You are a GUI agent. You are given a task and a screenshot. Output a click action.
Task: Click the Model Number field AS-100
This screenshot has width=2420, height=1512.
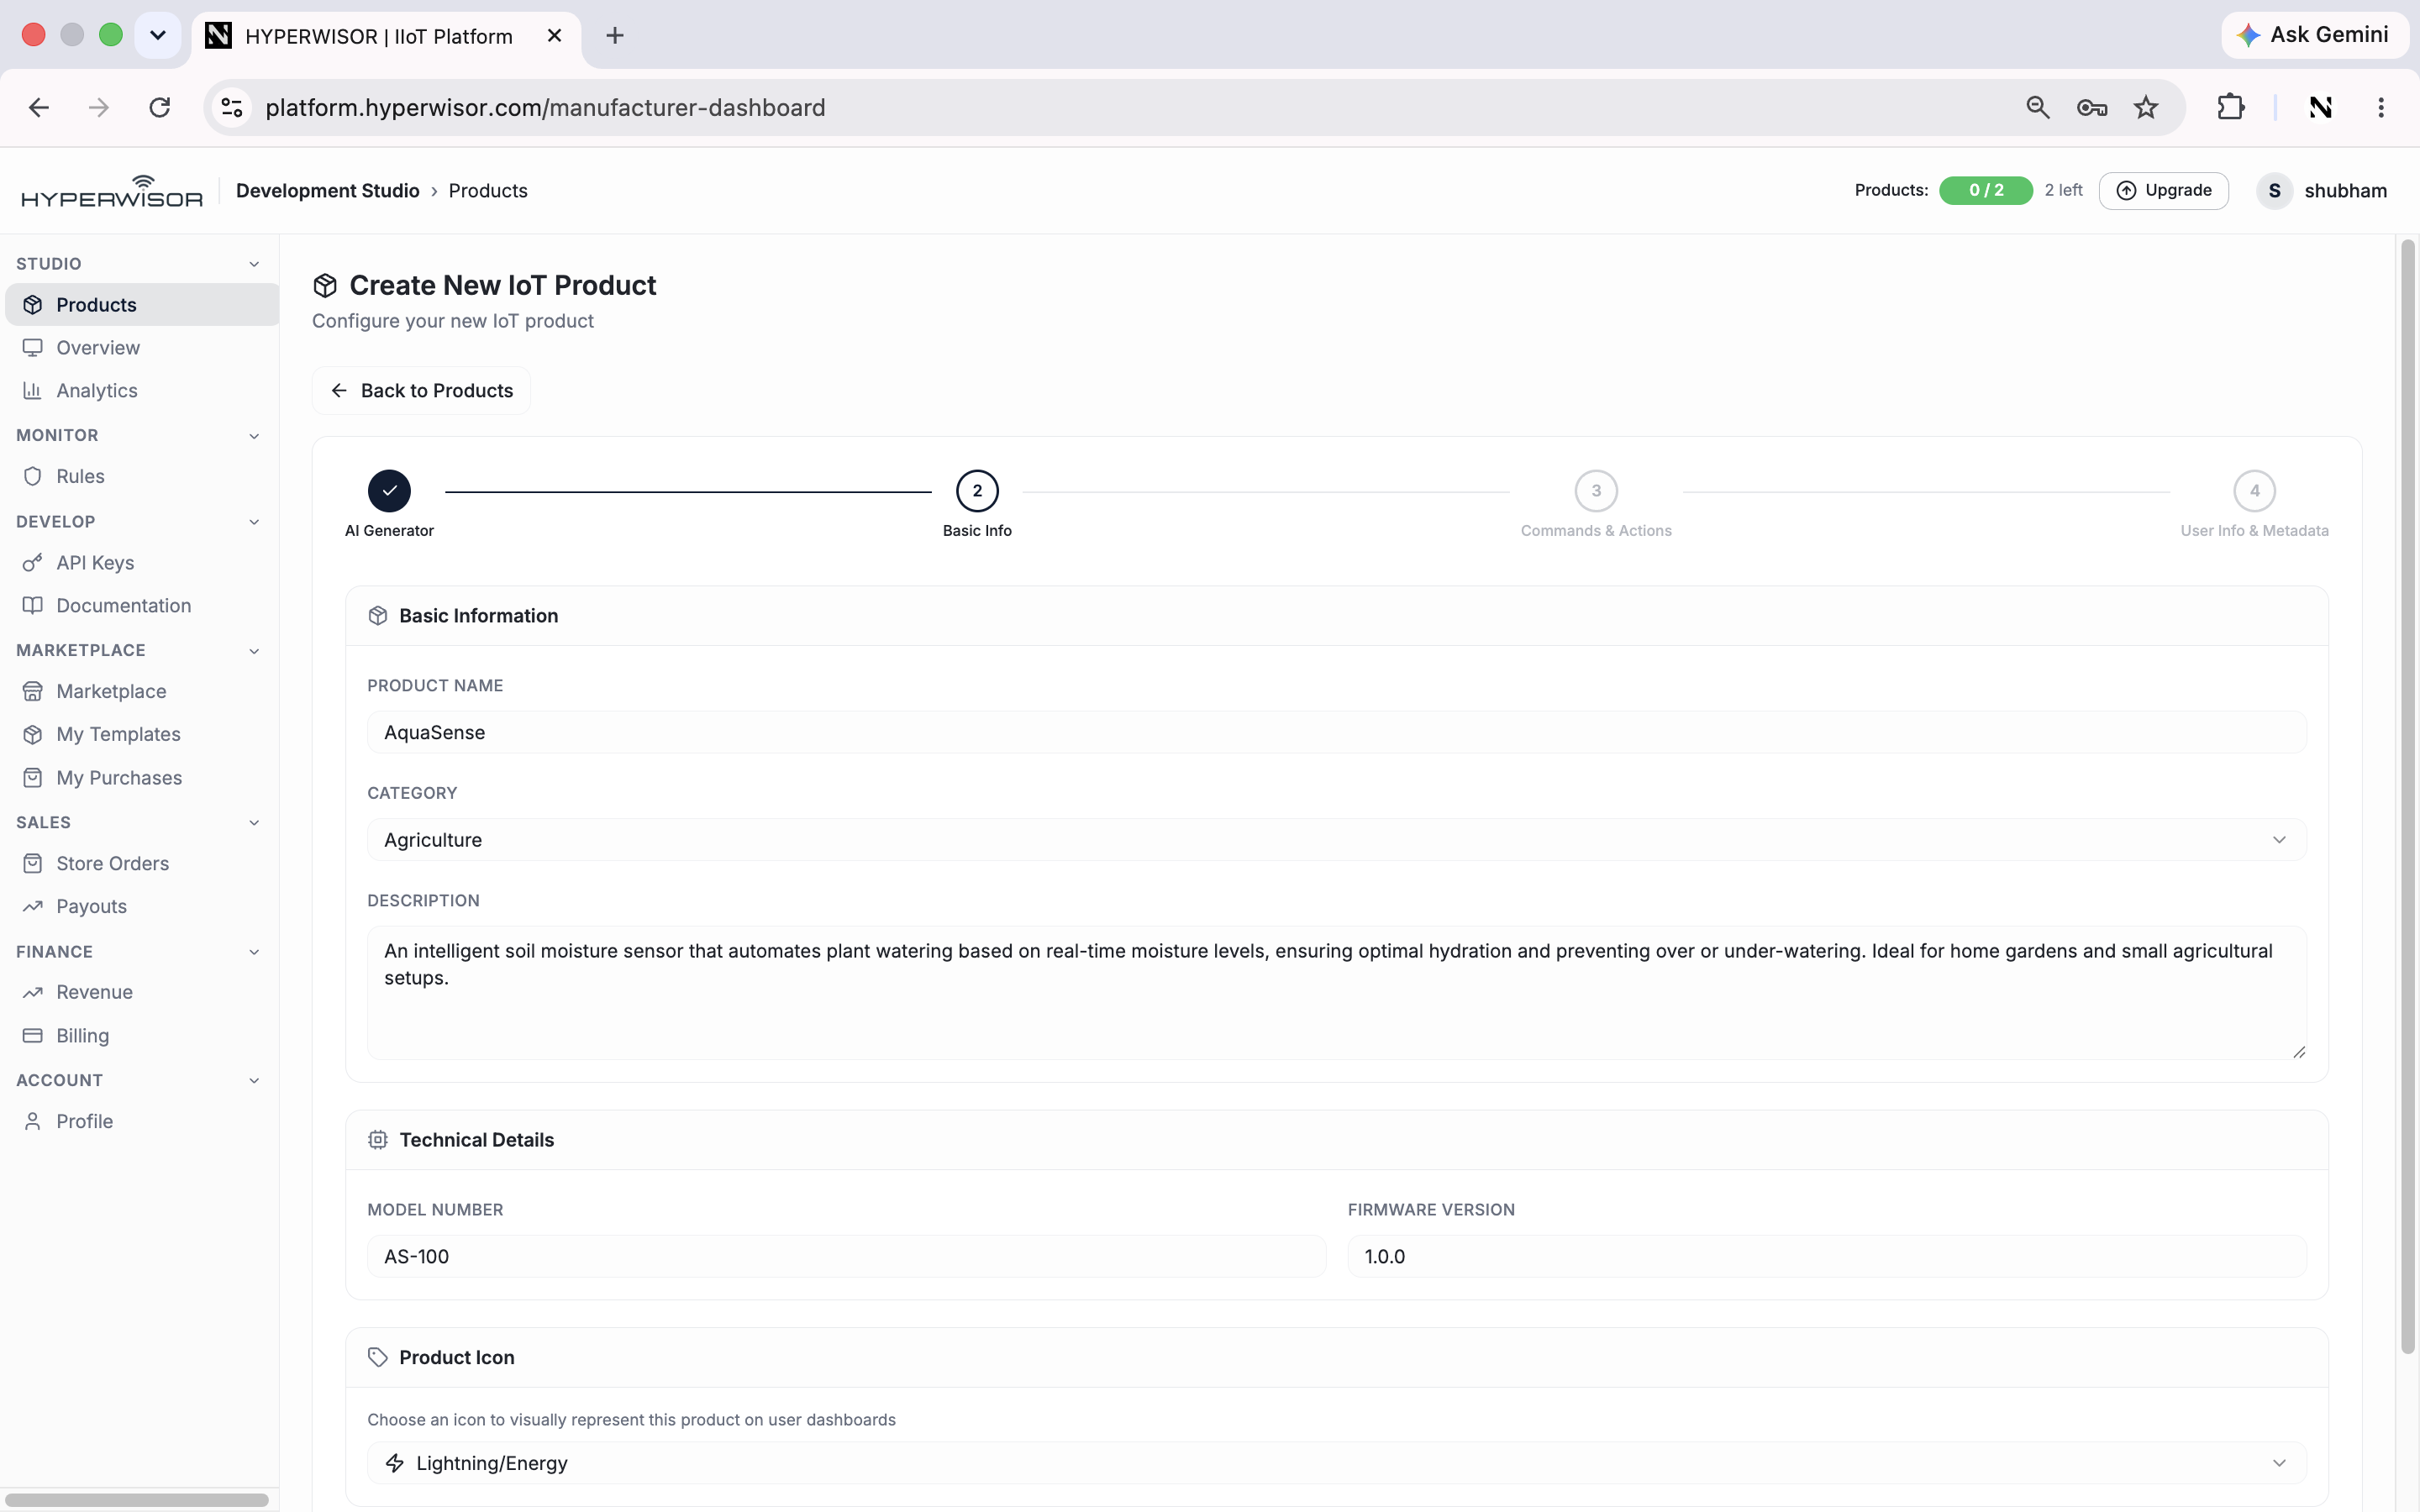point(846,1257)
